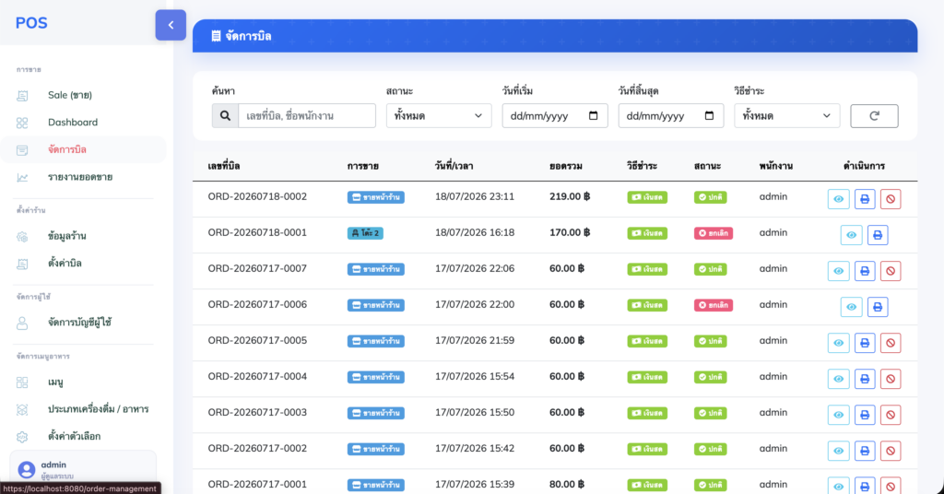Screen dimensions: 944x494
Task: Click the bill search input field
Action: coord(306,115)
